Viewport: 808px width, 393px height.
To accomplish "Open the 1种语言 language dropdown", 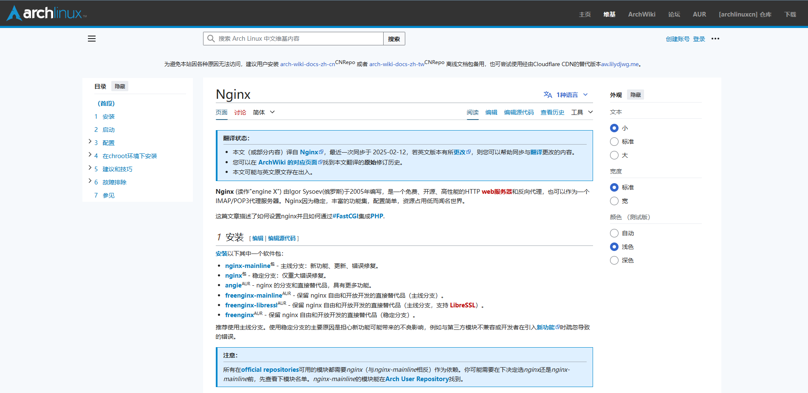I will [x=566, y=95].
